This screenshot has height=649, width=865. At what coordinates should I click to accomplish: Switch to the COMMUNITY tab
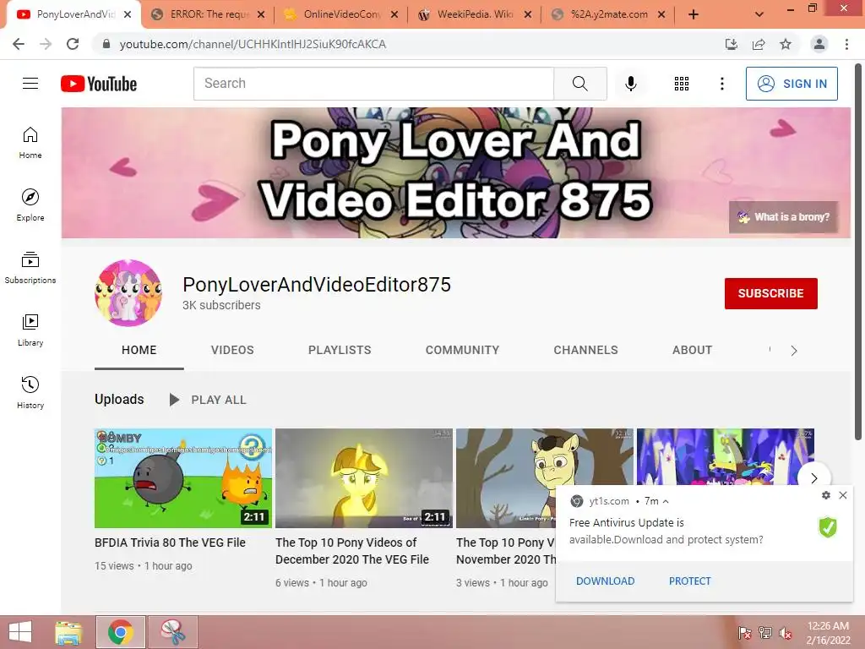(462, 350)
